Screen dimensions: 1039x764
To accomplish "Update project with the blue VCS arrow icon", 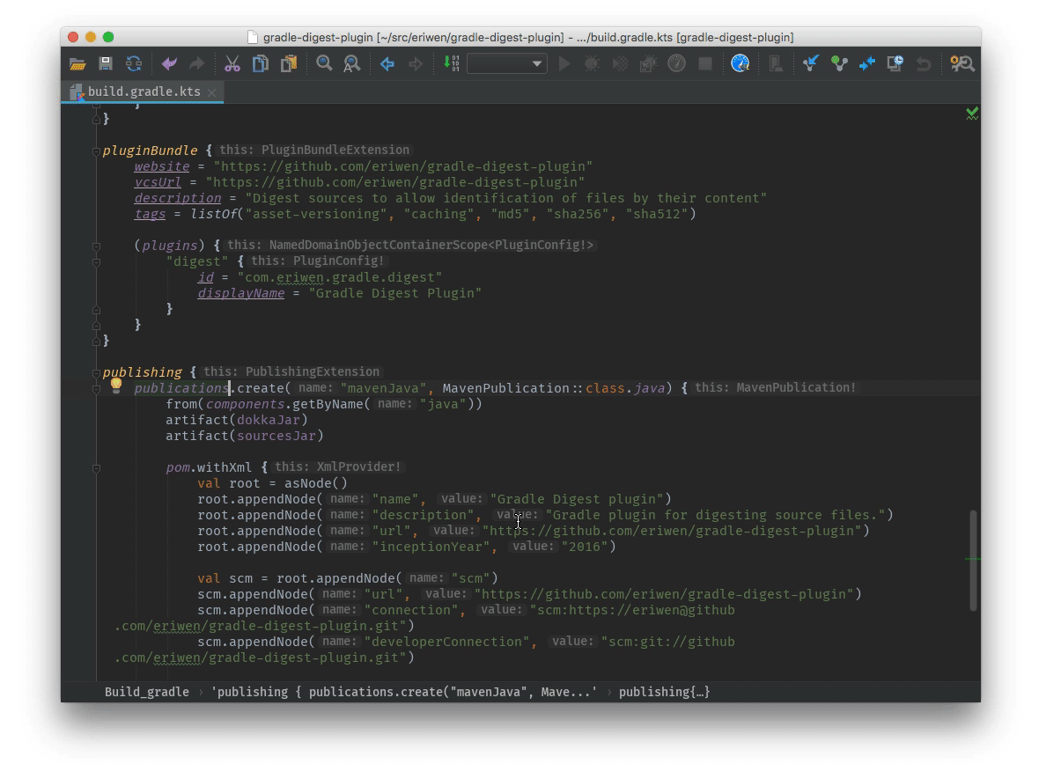I will tap(810, 63).
